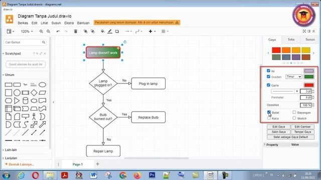Switch to the Teks tab

click(291, 39)
